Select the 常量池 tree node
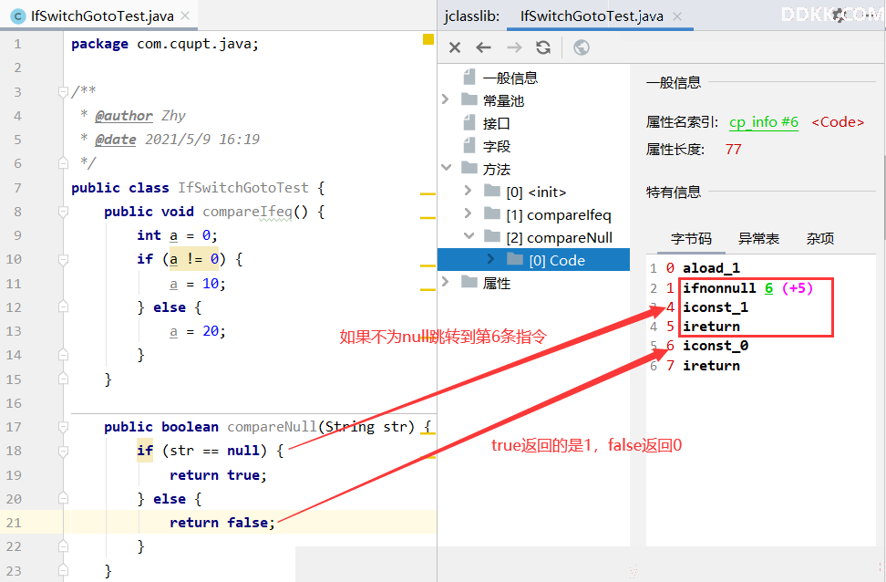The image size is (886, 582). (x=503, y=100)
